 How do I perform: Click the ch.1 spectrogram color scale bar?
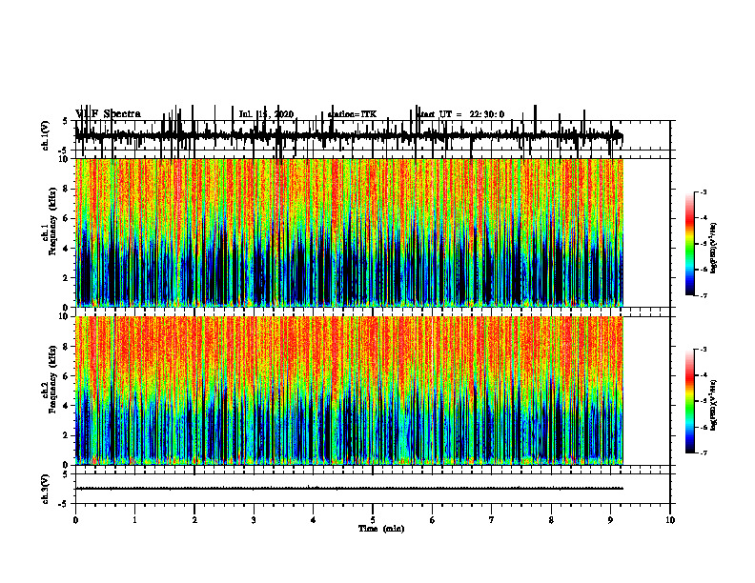pos(690,243)
